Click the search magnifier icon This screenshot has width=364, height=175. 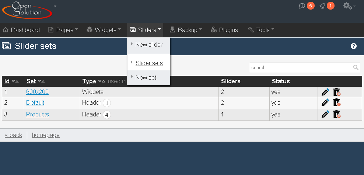tap(356, 67)
